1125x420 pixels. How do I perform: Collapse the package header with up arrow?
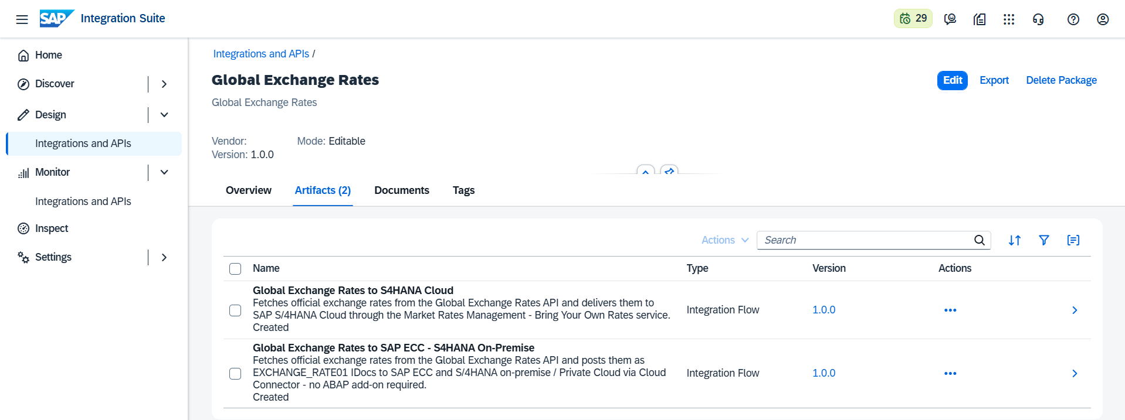pos(645,170)
